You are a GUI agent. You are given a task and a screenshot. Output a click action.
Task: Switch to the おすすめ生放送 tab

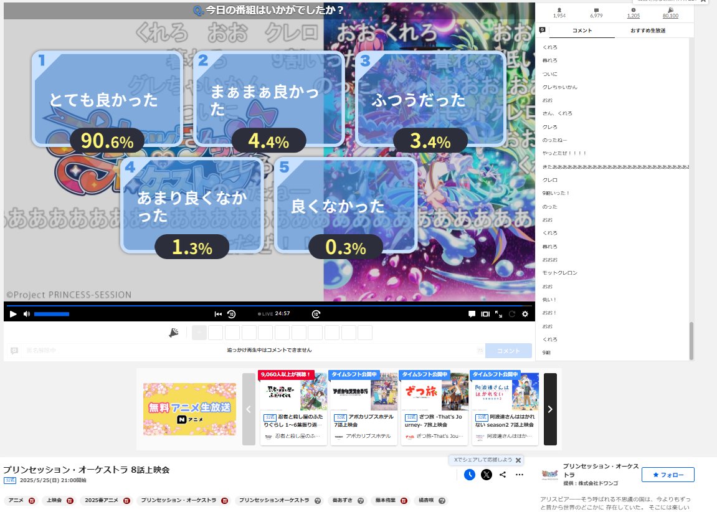(648, 31)
